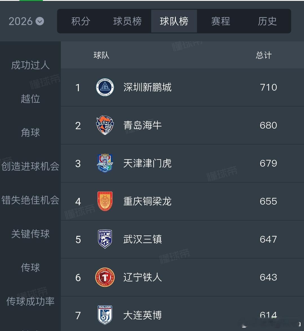Image resolution: width=304 pixels, height=331 pixels.
Task: Open the 2026 season dropdown
Action: pyautogui.click(x=26, y=21)
